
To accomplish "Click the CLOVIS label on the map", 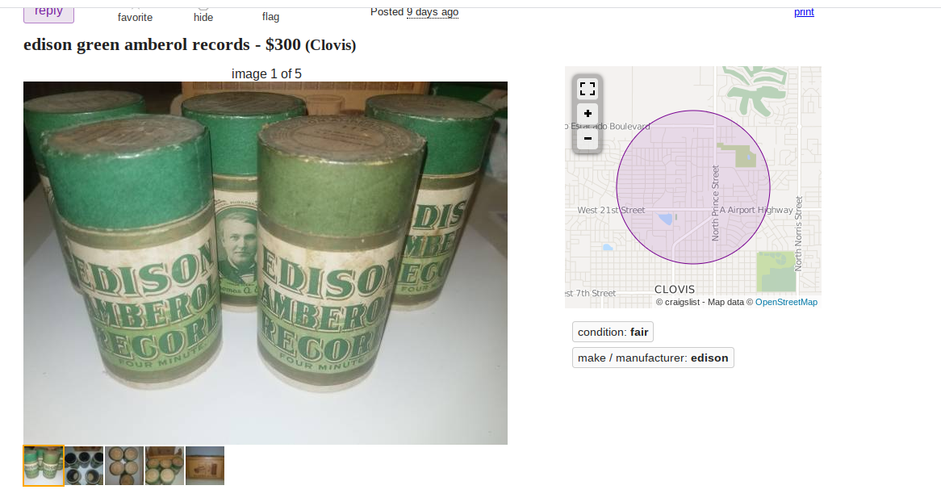I will click(x=675, y=289).
